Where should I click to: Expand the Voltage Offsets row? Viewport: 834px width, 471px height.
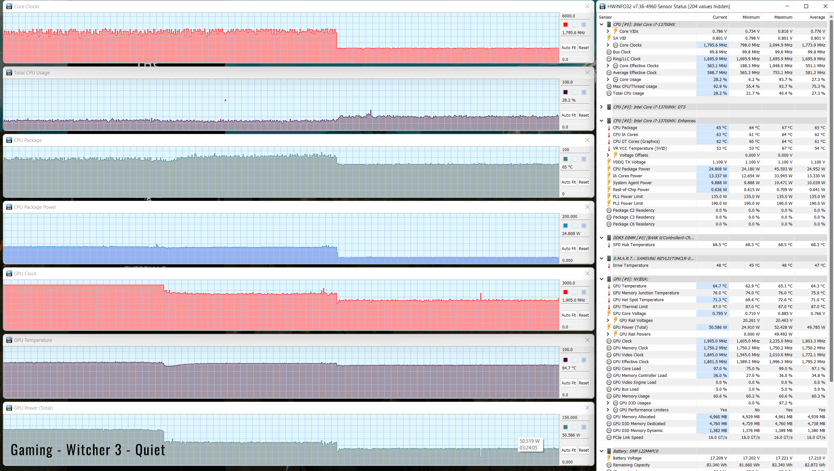608,155
